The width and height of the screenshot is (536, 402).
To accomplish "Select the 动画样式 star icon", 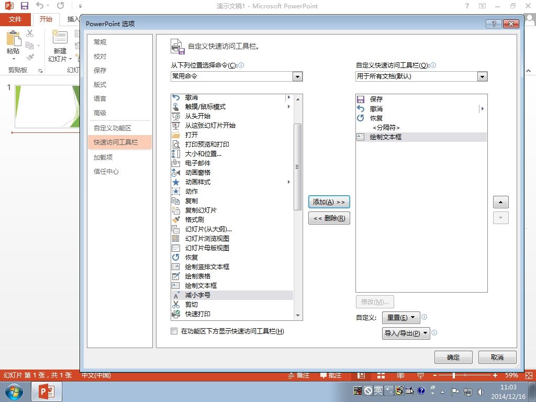I will point(176,182).
